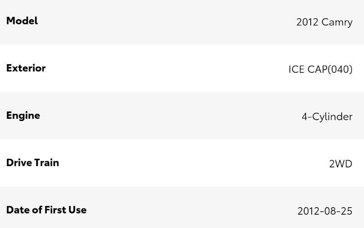
Task: Select the 2012-08-25 date value
Action: pyautogui.click(x=324, y=211)
